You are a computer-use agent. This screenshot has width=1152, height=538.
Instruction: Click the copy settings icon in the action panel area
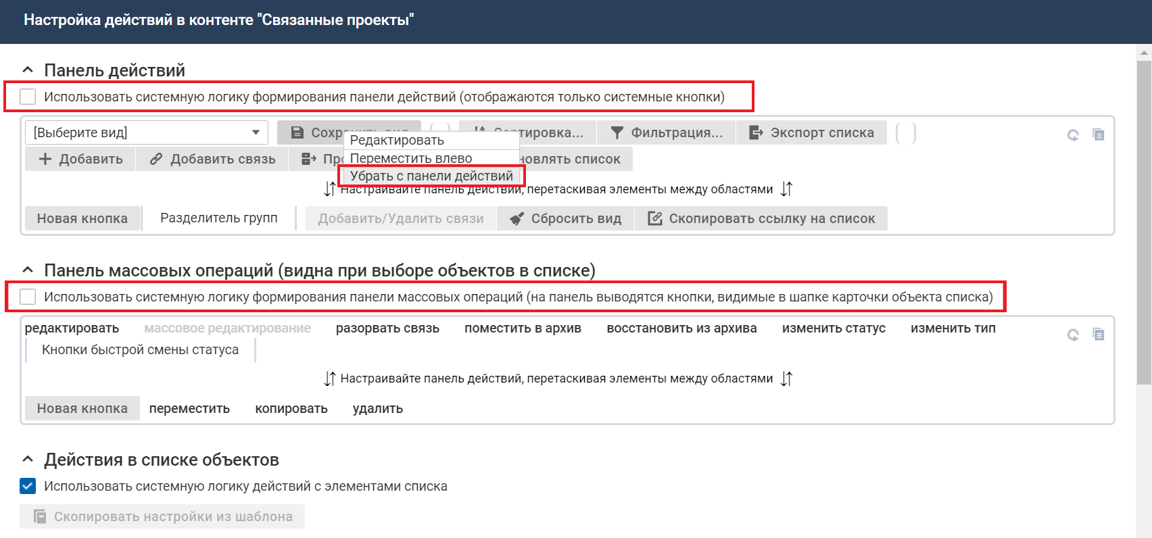[1099, 134]
